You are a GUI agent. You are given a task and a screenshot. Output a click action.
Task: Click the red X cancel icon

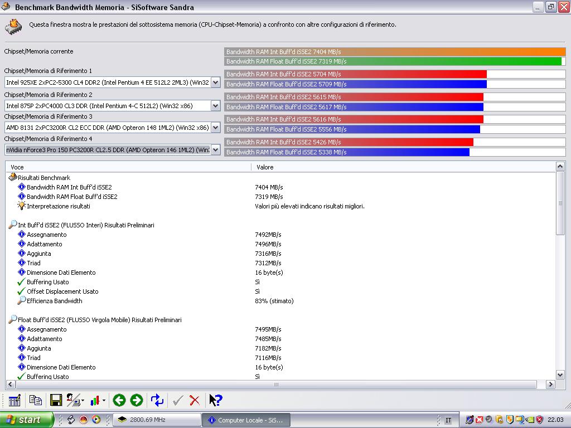coord(195,401)
